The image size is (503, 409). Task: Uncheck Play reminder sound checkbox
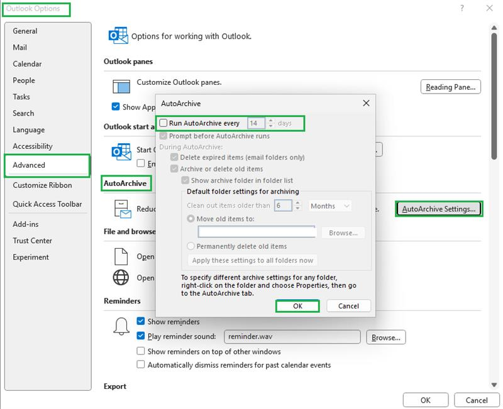click(140, 335)
